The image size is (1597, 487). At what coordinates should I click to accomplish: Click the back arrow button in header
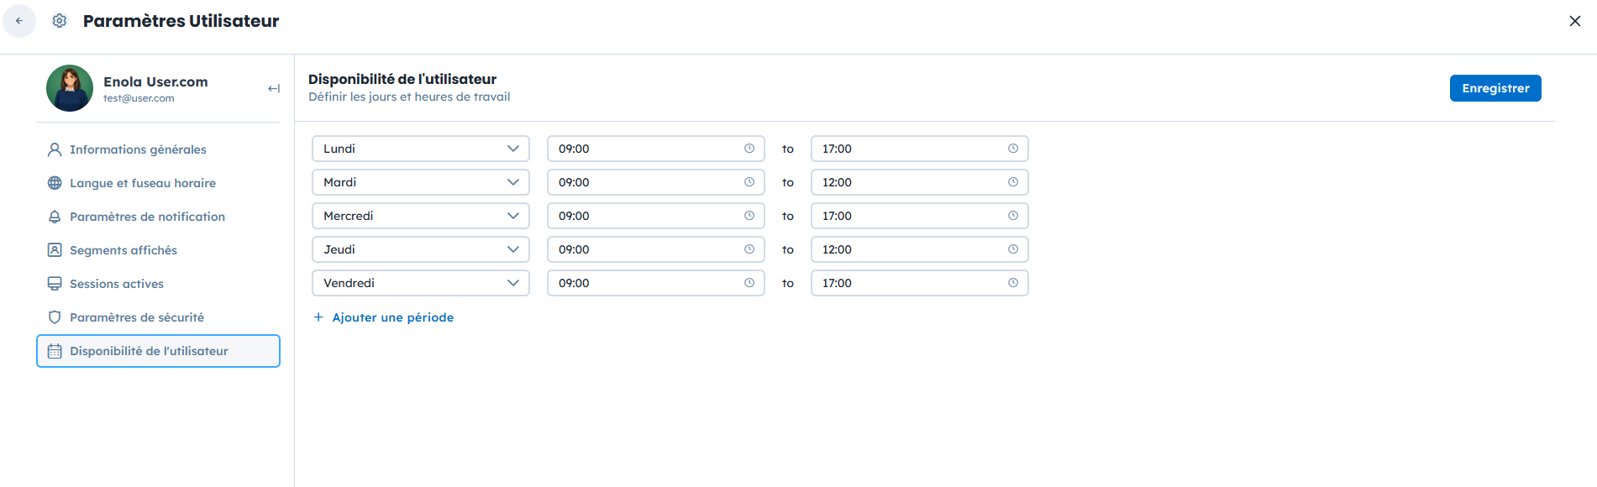tap(19, 21)
